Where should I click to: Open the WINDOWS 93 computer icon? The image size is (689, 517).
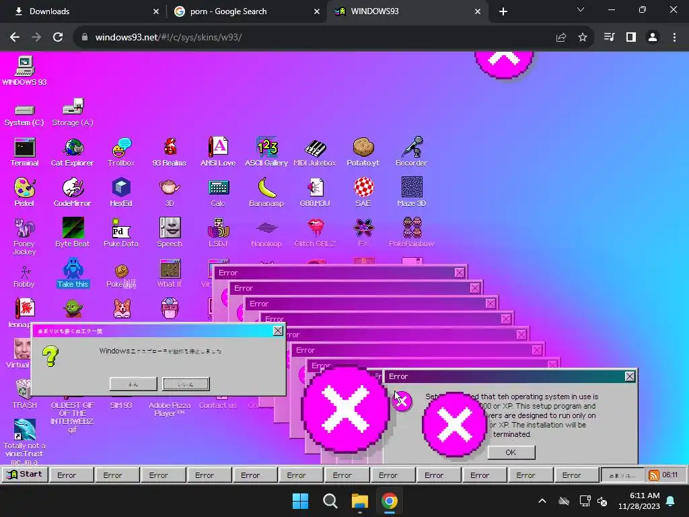[25, 70]
